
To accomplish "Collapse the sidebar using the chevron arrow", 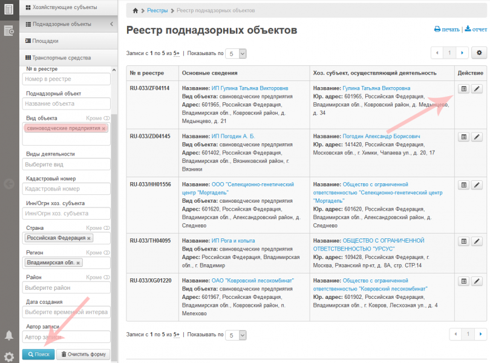I will coord(111,24).
